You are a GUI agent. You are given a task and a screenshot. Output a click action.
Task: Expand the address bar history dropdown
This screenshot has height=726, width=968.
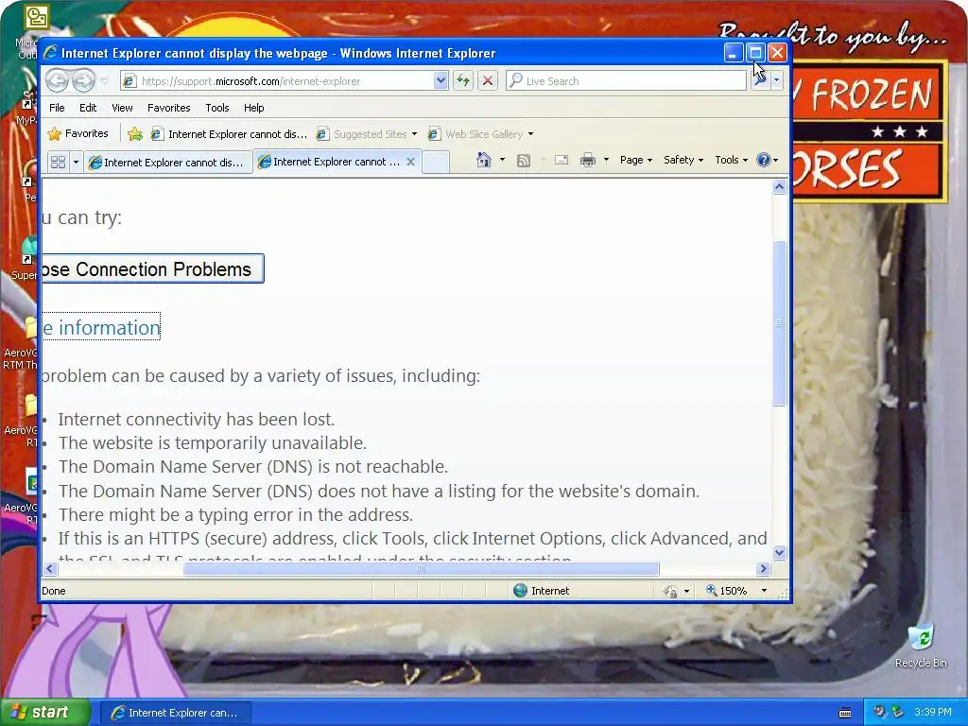click(x=441, y=81)
